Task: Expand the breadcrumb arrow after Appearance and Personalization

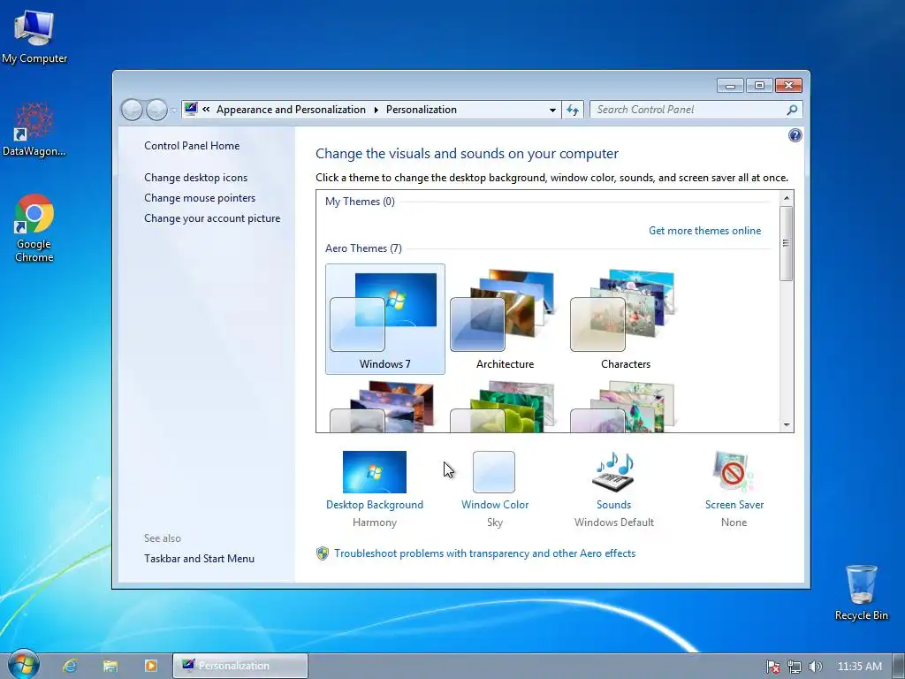Action: pos(376,110)
